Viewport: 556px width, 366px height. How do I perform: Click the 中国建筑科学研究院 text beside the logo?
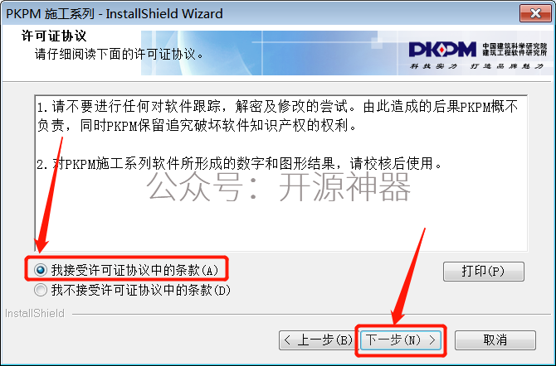[x=515, y=46]
